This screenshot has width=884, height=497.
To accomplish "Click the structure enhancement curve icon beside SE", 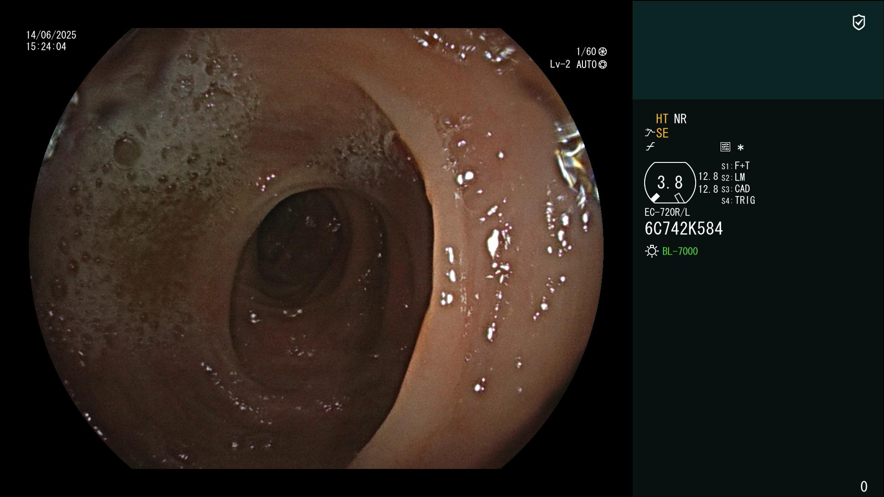I will coord(650,133).
